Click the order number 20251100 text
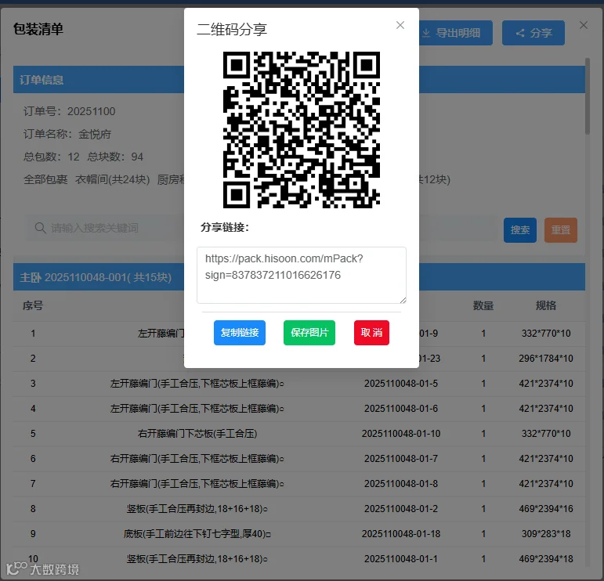 [x=92, y=111]
